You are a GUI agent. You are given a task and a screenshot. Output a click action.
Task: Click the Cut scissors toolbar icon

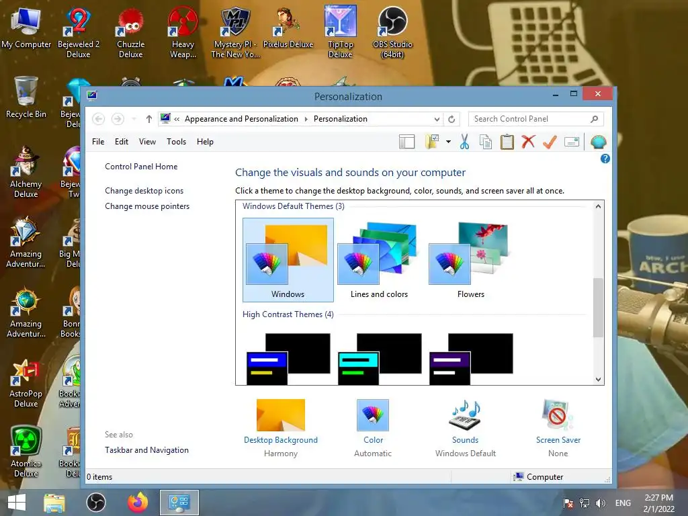464,142
